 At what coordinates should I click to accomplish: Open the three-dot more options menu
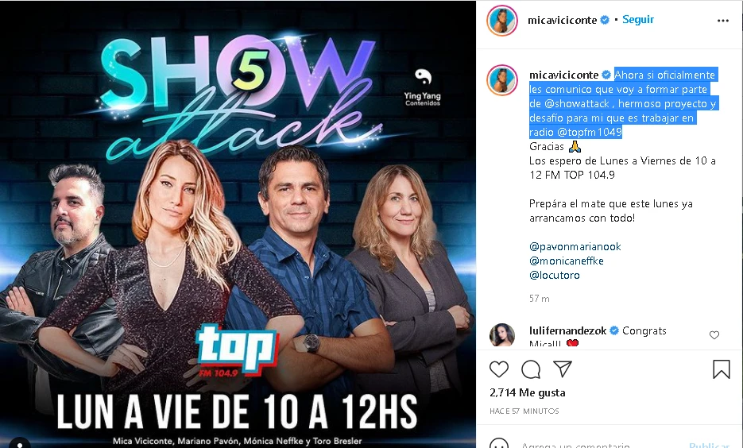click(x=722, y=21)
